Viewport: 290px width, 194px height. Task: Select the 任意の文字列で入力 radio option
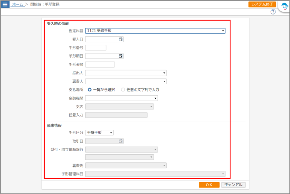[123, 90]
